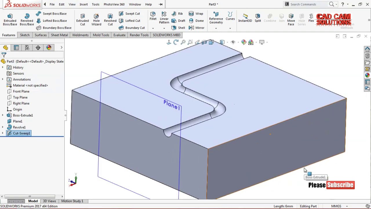This screenshot has width=371, height=209.
Task: Open the ConfigurationManager tab
Action: coord(27,48)
